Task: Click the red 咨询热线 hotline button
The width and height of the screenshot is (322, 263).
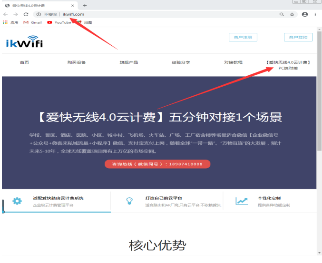Action: click(x=157, y=164)
